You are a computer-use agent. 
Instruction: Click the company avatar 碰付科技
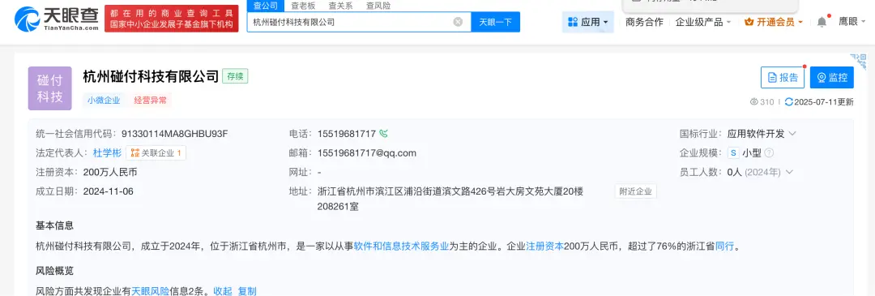tap(49, 88)
